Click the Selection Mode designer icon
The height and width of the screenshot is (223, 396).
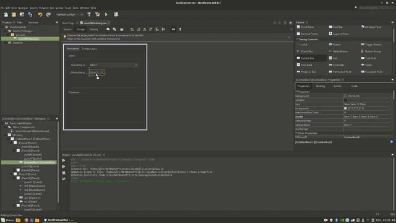pos(108,29)
